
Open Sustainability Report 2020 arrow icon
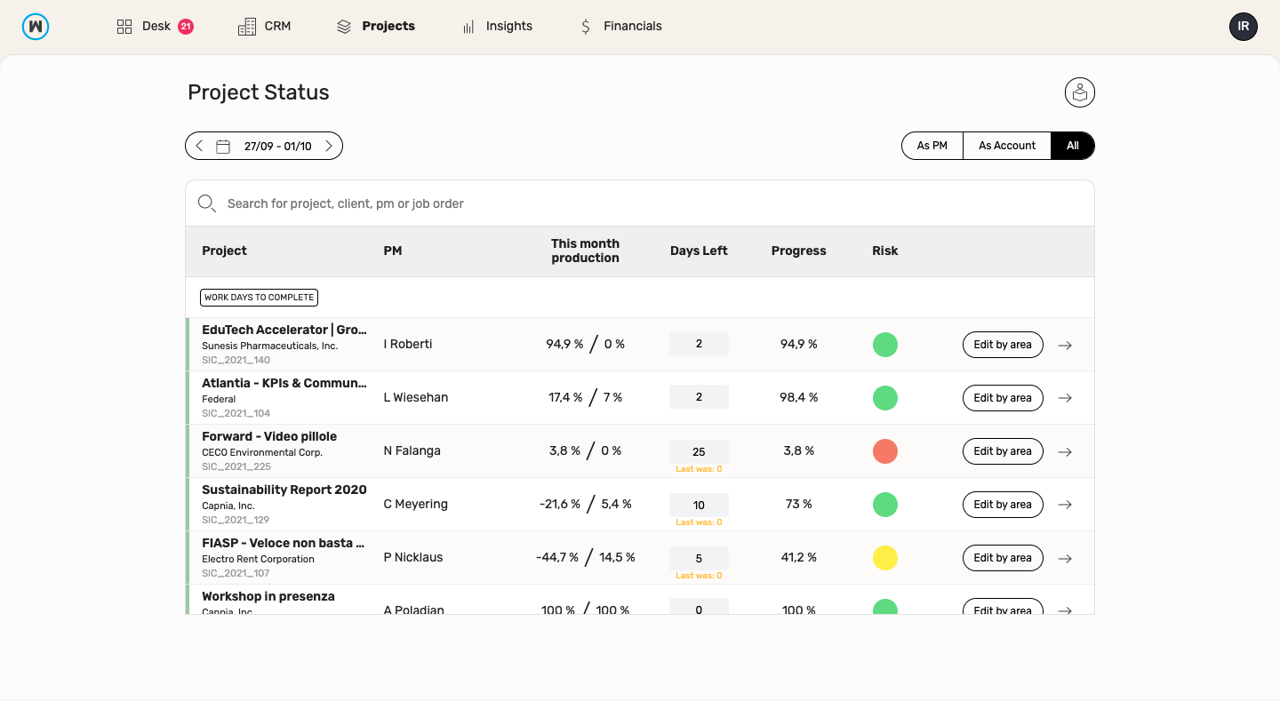[1065, 505]
